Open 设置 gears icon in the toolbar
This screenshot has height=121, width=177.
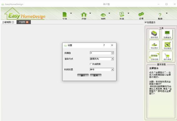tap(141, 14)
